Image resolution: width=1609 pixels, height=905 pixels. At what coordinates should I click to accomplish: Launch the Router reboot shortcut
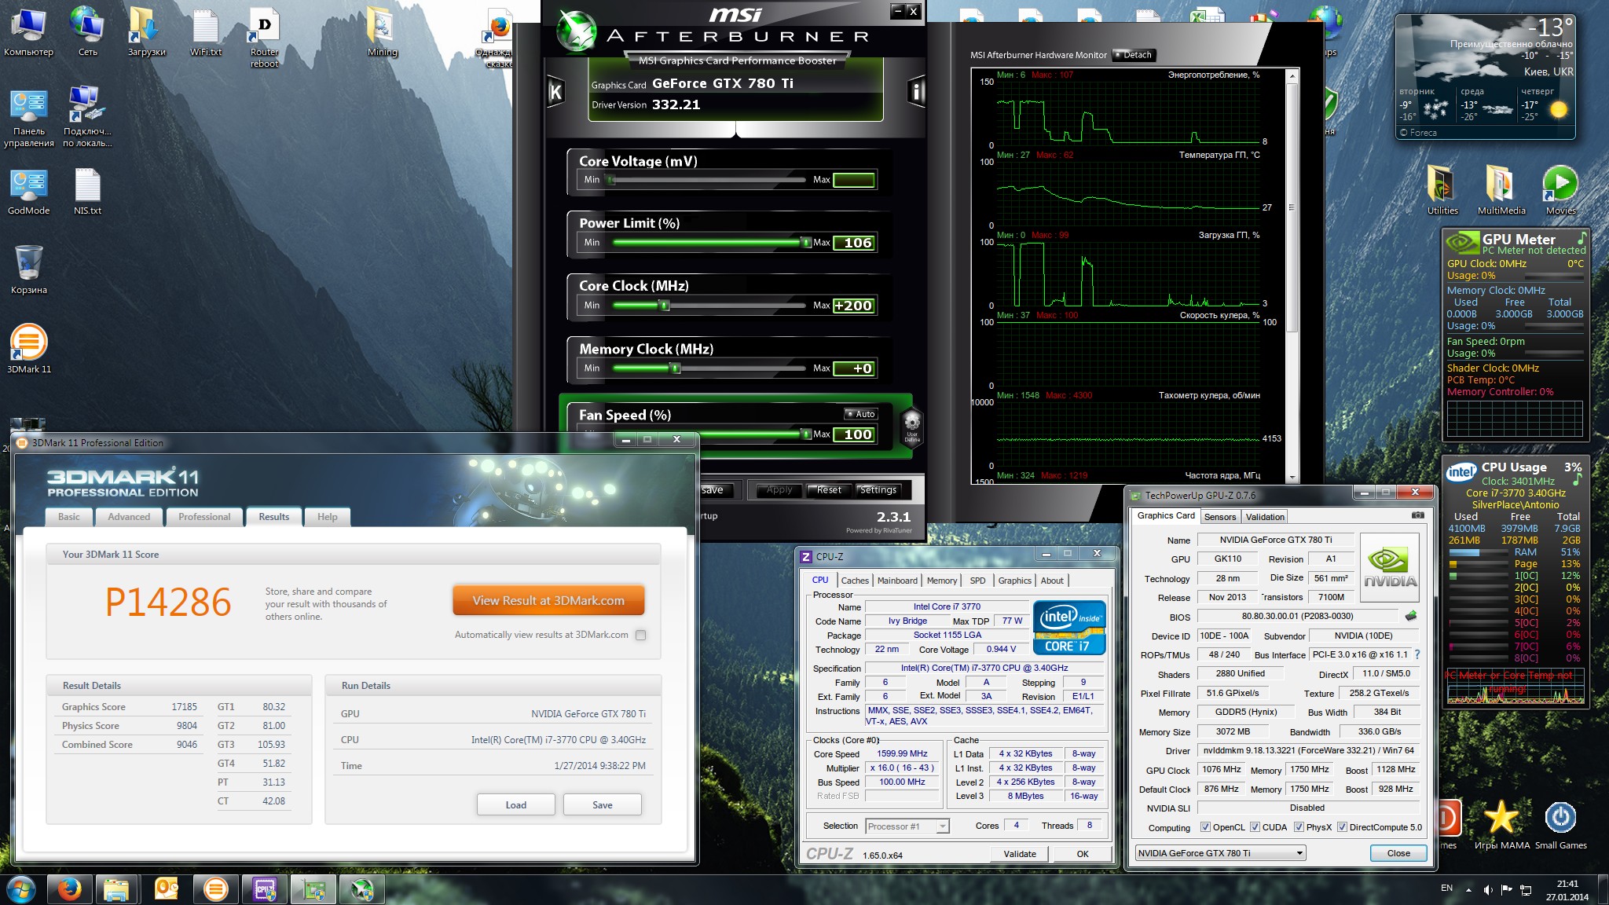pyautogui.click(x=265, y=38)
